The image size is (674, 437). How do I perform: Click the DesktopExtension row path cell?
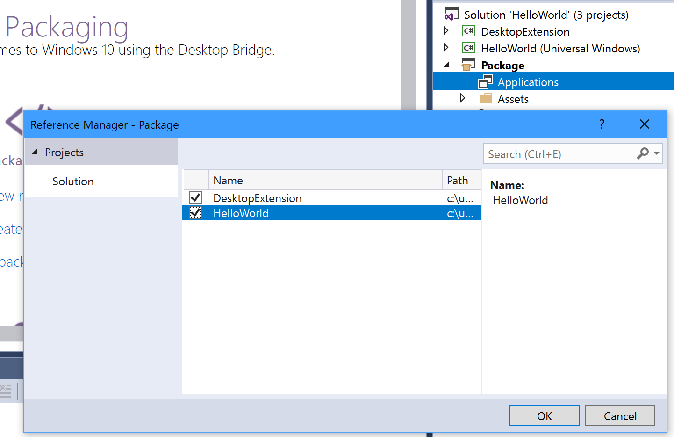coord(460,198)
